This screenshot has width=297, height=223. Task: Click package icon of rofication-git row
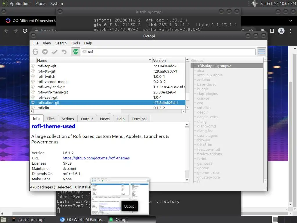tap(33, 102)
